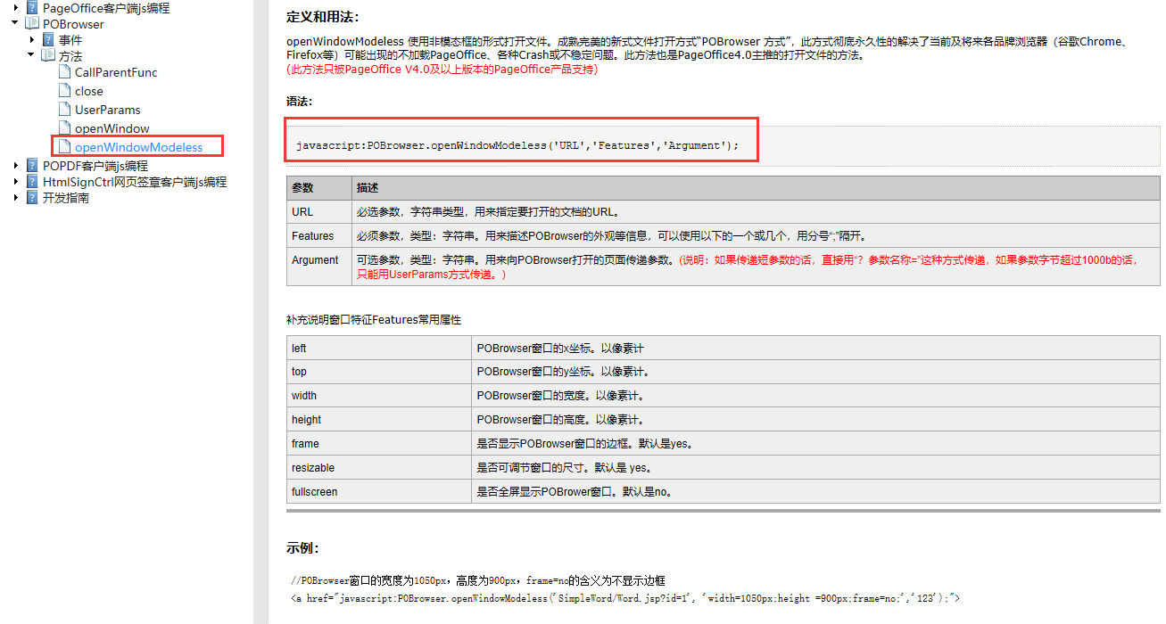Click the CallParentFunc page icon

64,71
